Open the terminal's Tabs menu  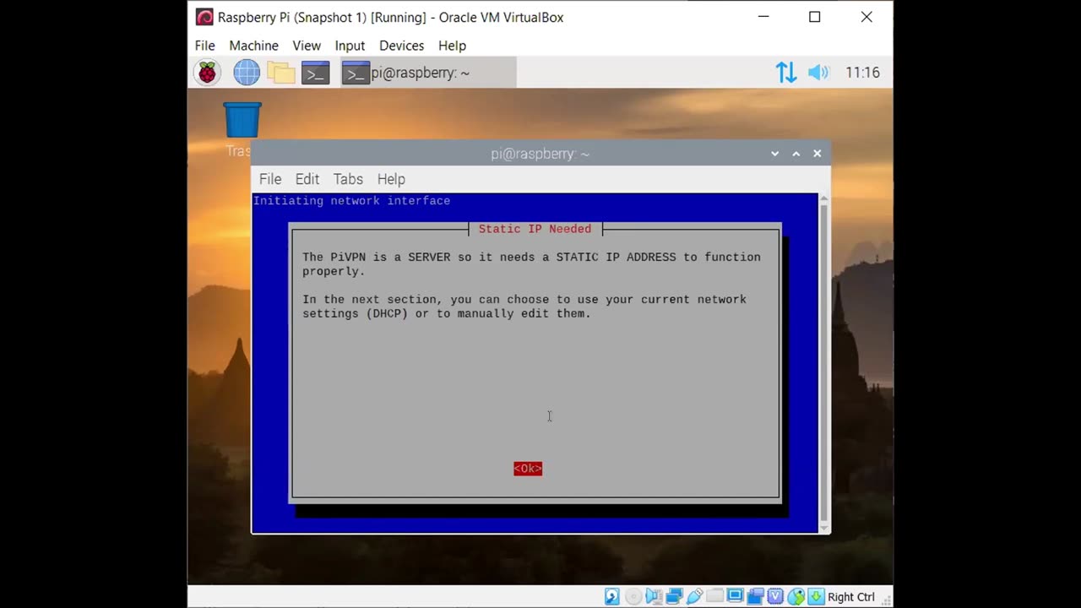pos(348,179)
